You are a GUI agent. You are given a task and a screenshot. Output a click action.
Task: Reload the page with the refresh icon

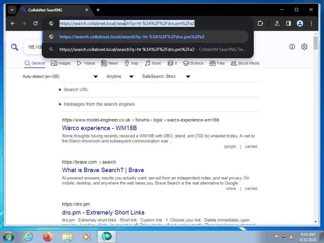35,23
